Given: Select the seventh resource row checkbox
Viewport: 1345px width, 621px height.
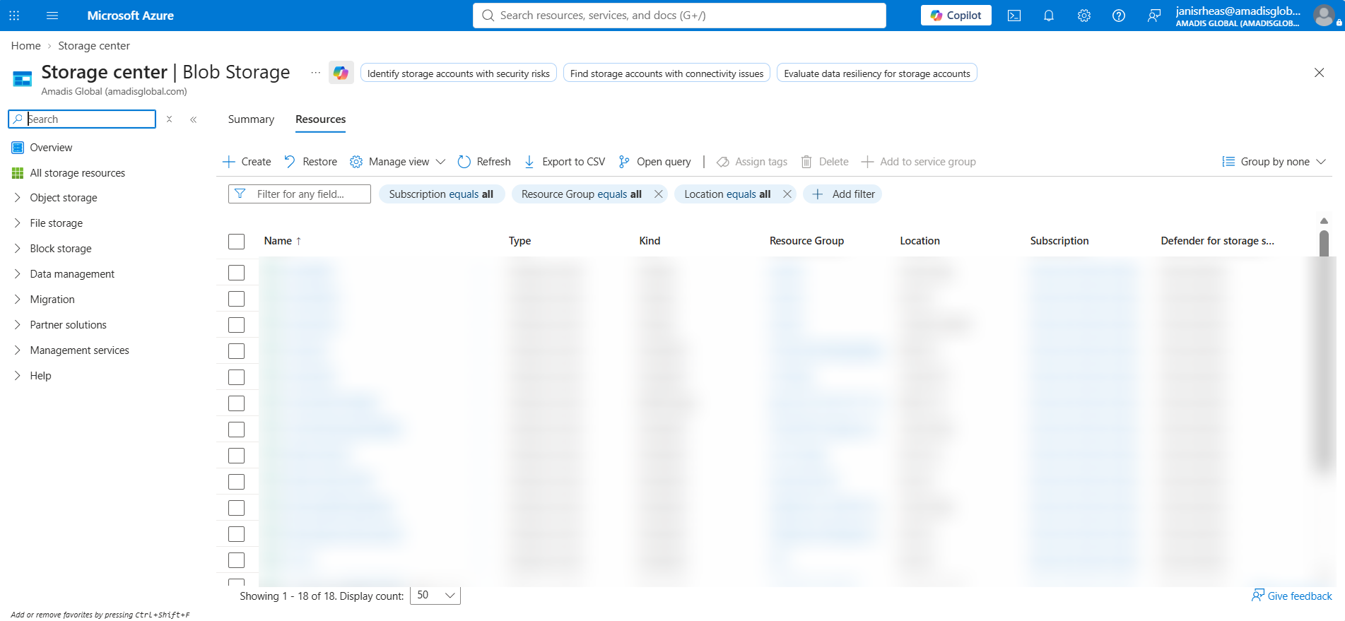Looking at the screenshot, I should (237, 430).
